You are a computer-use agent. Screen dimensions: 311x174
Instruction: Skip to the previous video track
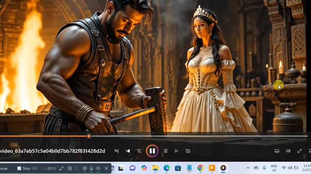point(128,151)
